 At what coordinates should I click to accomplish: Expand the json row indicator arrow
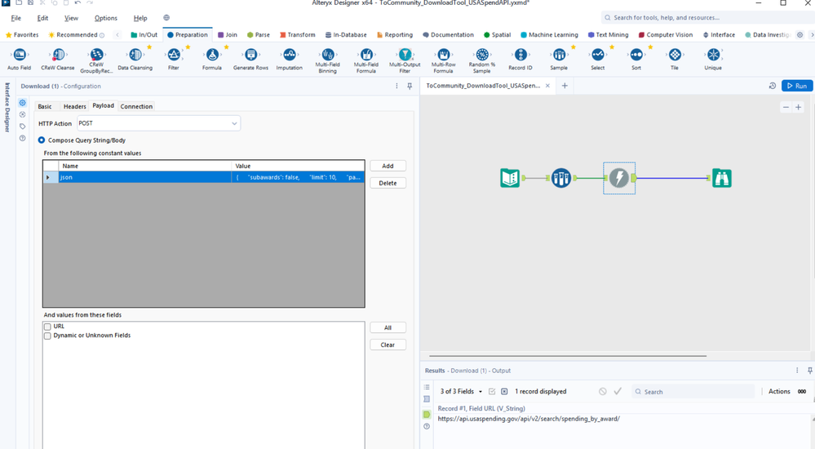pyautogui.click(x=48, y=177)
